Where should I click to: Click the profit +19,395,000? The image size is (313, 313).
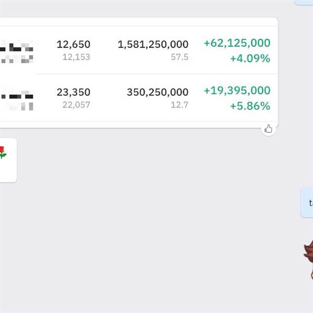pos(237,90)
